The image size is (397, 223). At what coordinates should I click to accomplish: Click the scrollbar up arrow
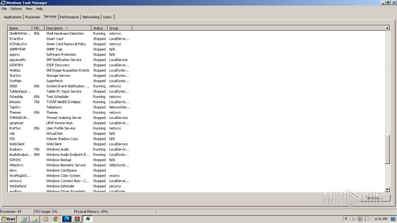point(387,28)
